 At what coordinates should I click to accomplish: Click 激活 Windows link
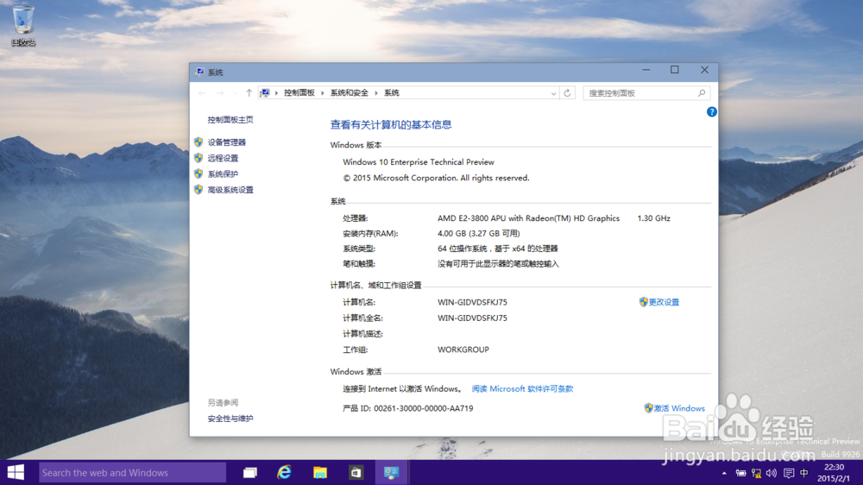click(679, 408)
